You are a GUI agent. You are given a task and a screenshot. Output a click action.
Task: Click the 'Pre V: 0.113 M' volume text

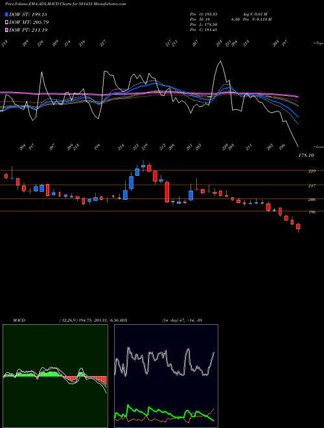[257, 19]
